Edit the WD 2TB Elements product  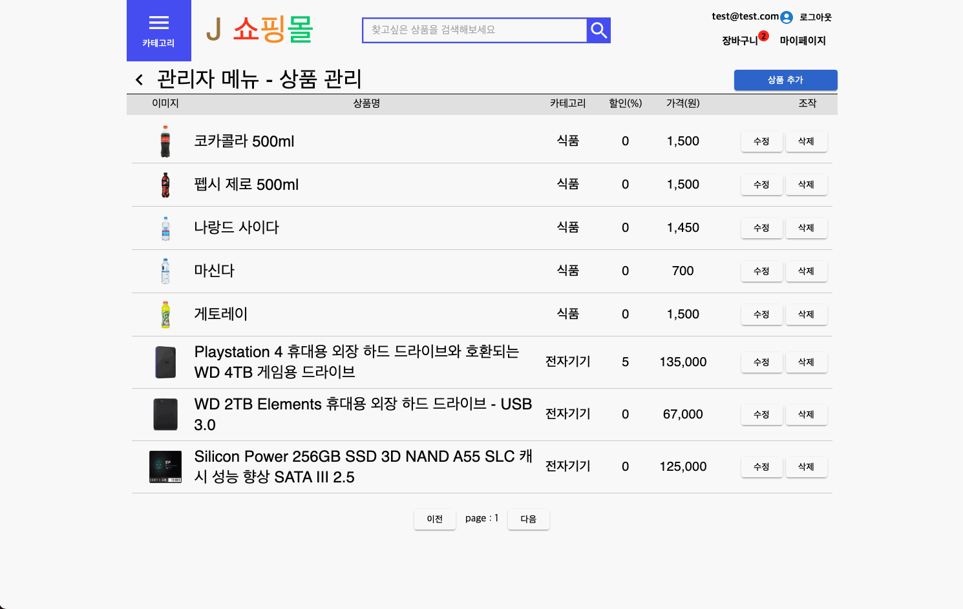coord(761,415)
